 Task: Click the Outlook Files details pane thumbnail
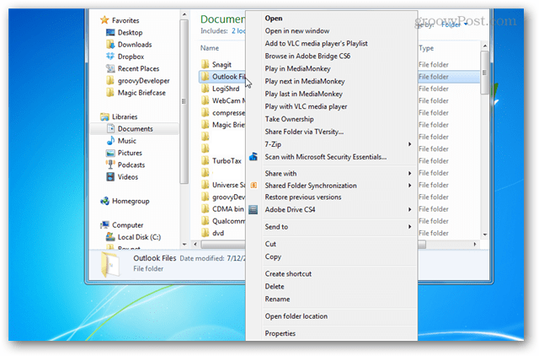110,264
